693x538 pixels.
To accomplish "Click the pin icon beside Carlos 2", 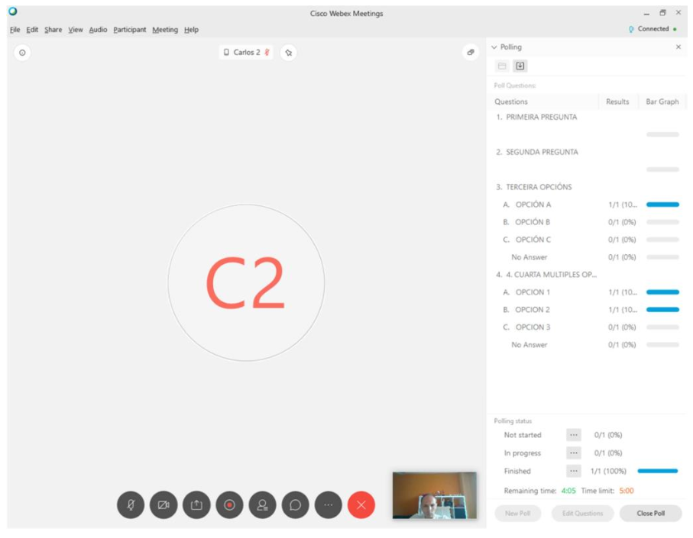I will click(x=288, y=53).
